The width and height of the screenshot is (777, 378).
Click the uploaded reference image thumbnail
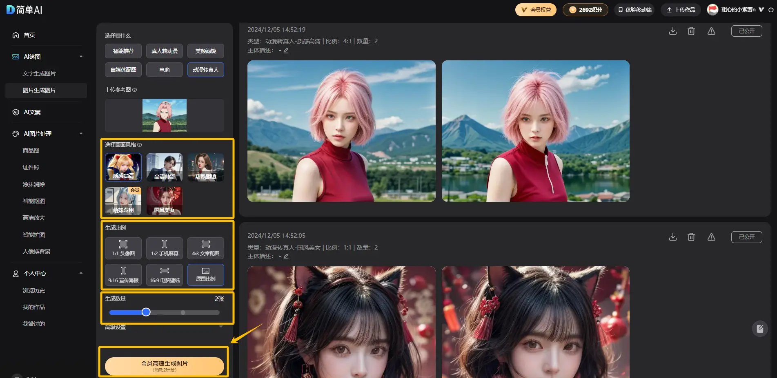click(165, 115)
